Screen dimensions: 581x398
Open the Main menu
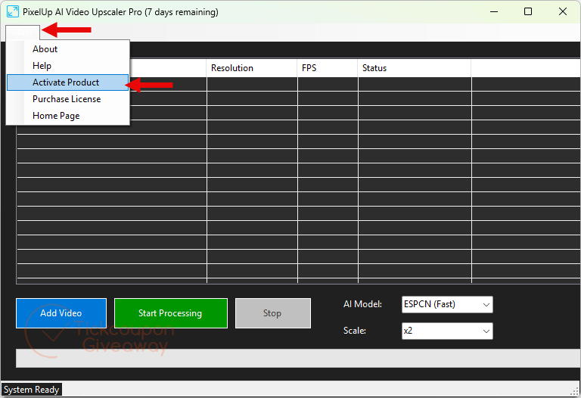pyautogui.click(x=23, y=33)
